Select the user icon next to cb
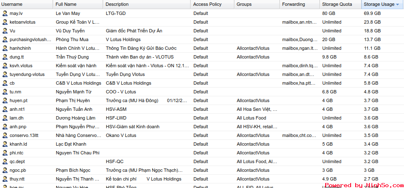The height and width of the screenshot is (188, 404). click(5, 83)
